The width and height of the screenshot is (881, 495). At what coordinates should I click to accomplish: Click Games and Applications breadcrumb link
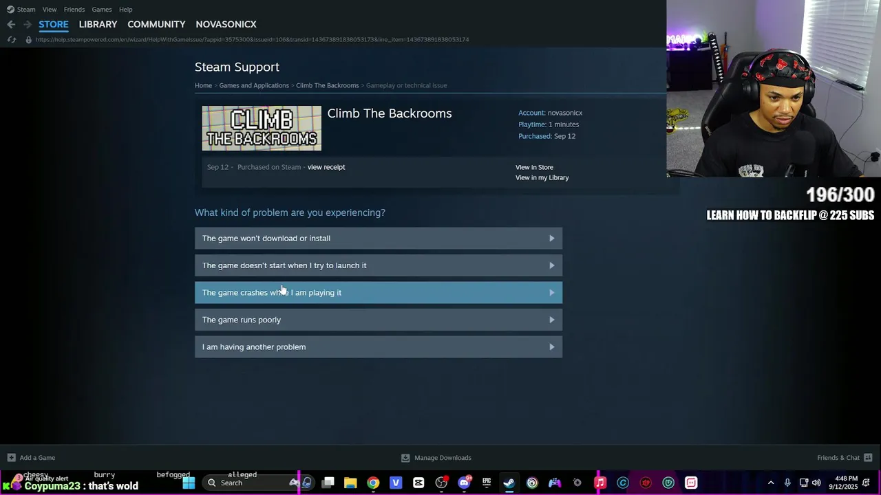[254, 85]
